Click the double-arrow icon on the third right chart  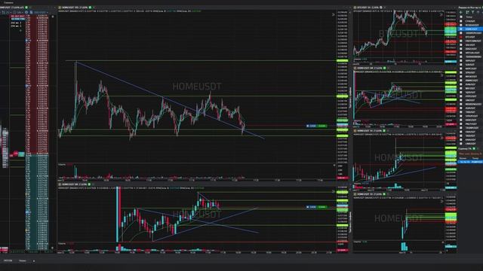click(x=441, y=138)
